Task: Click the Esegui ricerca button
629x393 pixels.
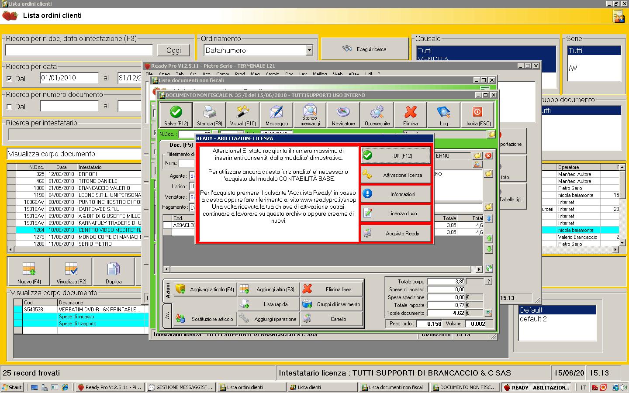Action: [365, 49]
